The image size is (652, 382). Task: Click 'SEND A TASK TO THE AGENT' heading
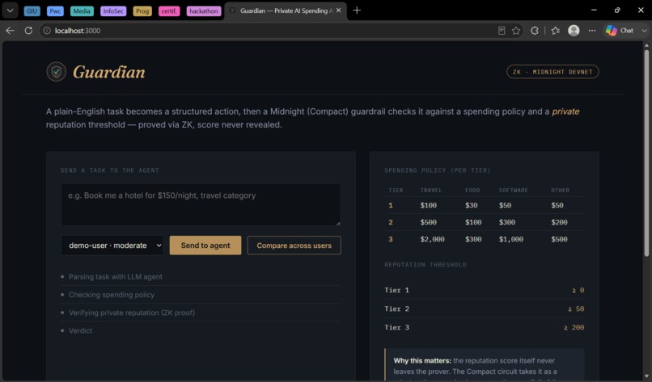point(110,170)
